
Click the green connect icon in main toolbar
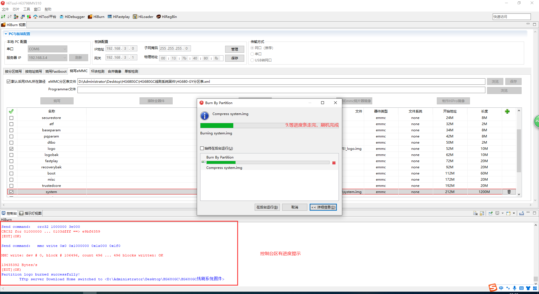click(3, 17)
